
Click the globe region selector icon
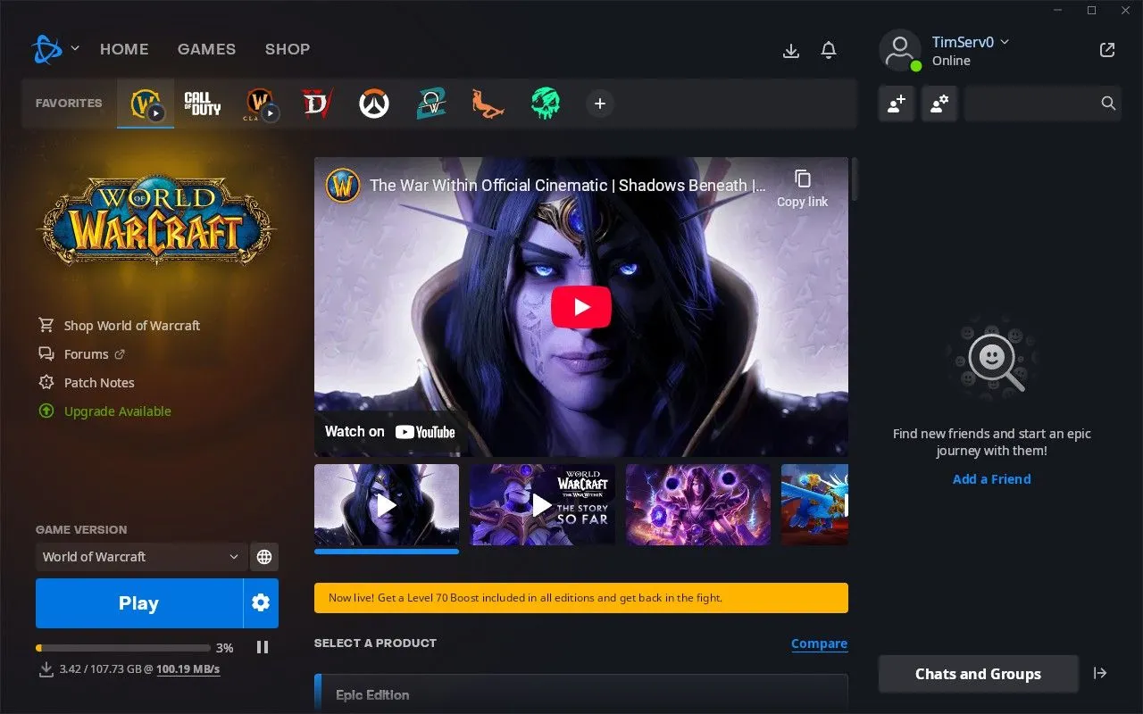pos(264,556)
